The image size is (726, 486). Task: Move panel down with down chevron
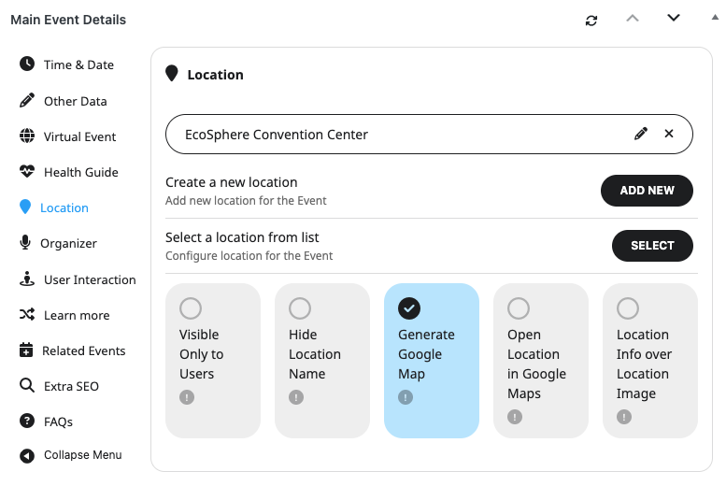point(674,19)
